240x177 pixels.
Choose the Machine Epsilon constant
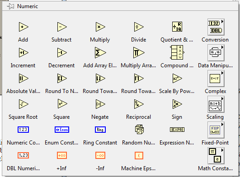pos(139,155)
